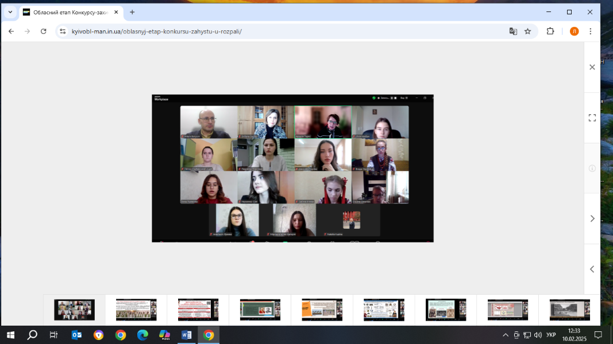Bookmark this page with the star icon
This screenshot has width=613, height=344.
[x=527, y=32]
